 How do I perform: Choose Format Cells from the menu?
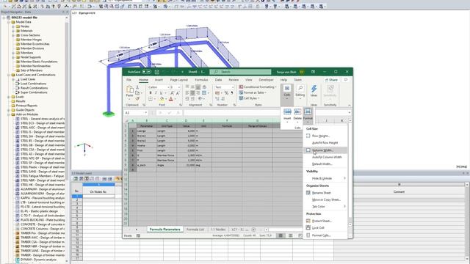tap(325, 235)
